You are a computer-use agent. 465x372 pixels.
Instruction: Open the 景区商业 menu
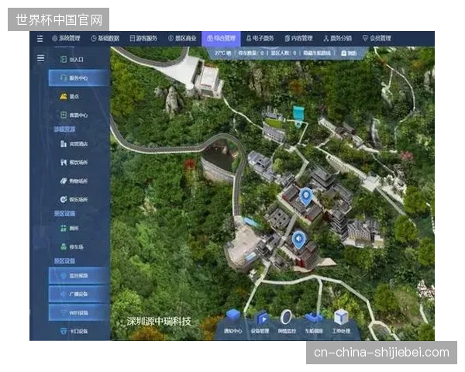point(182,38)
